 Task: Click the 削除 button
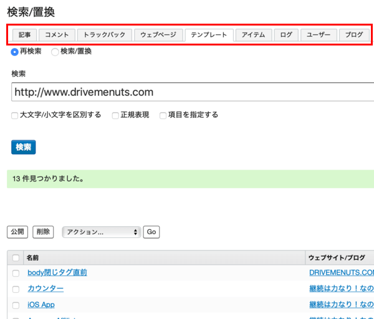pos(43,232)
